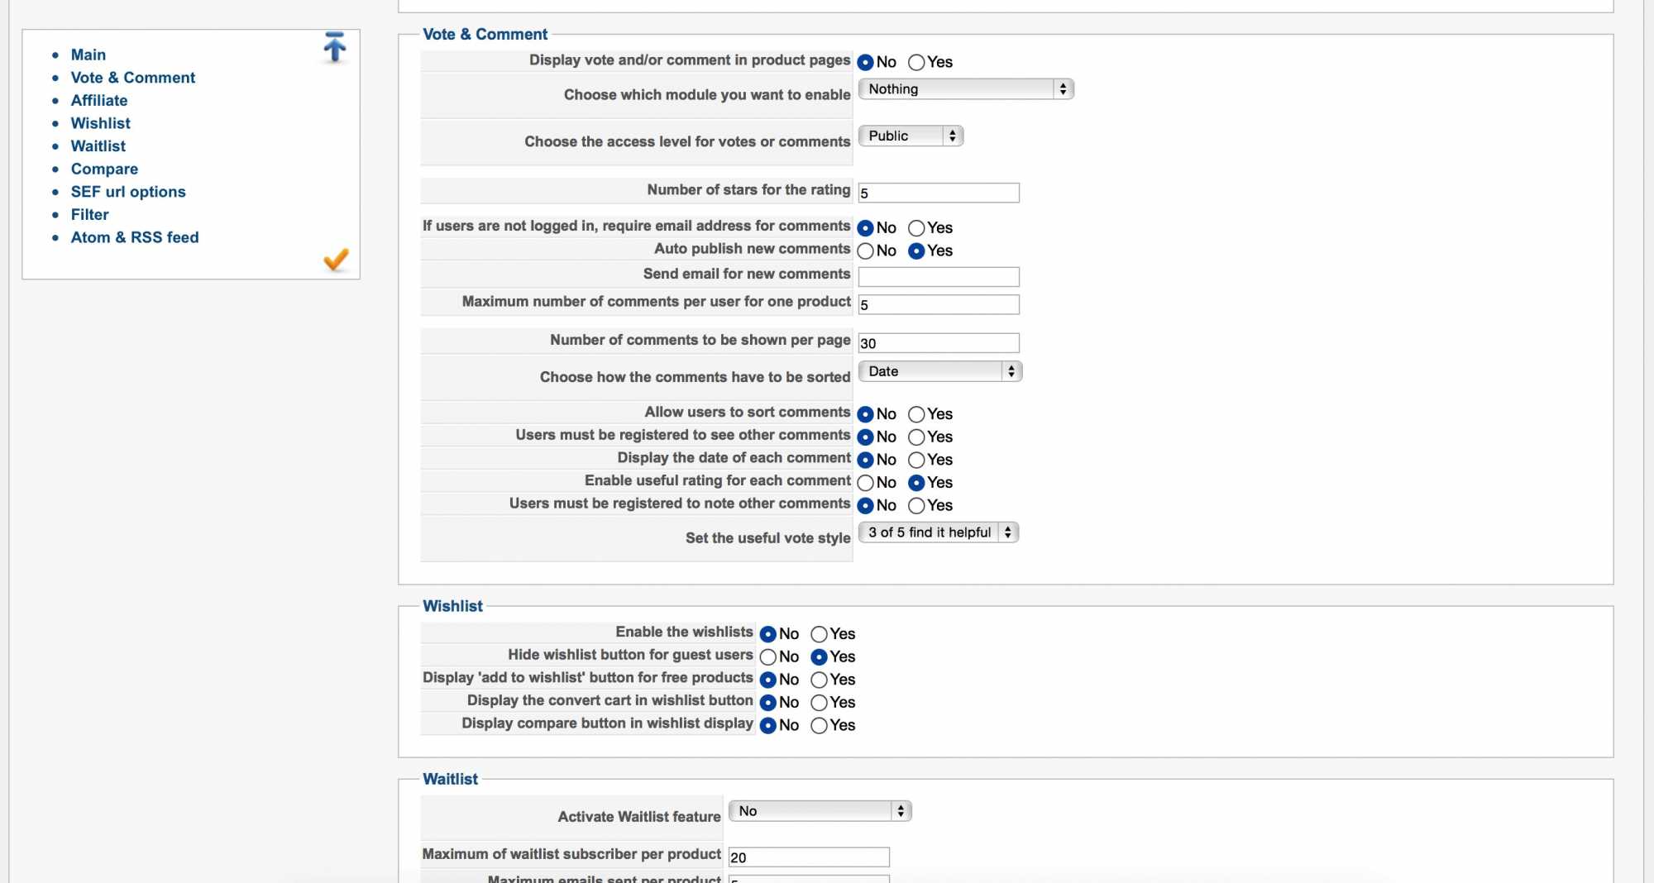Screen dimensions: 1654x883
Task: Focus the Send email for new comments field
Action: pos(938,277)
